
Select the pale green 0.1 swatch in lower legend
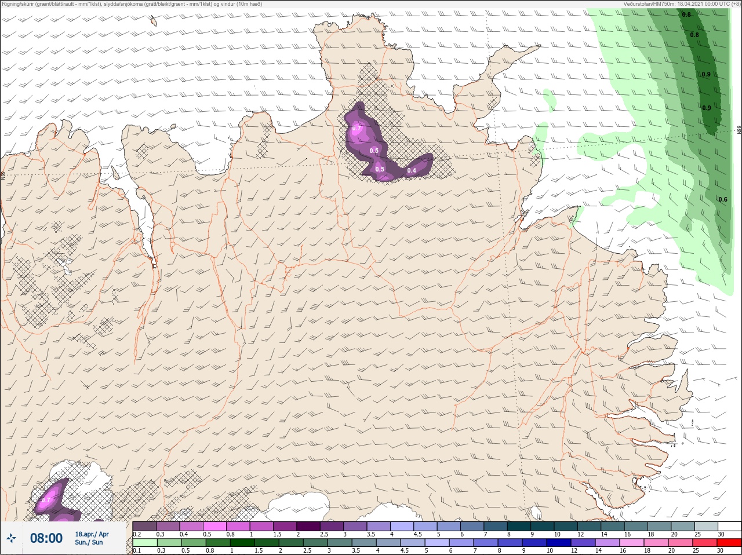coord(144,543)
